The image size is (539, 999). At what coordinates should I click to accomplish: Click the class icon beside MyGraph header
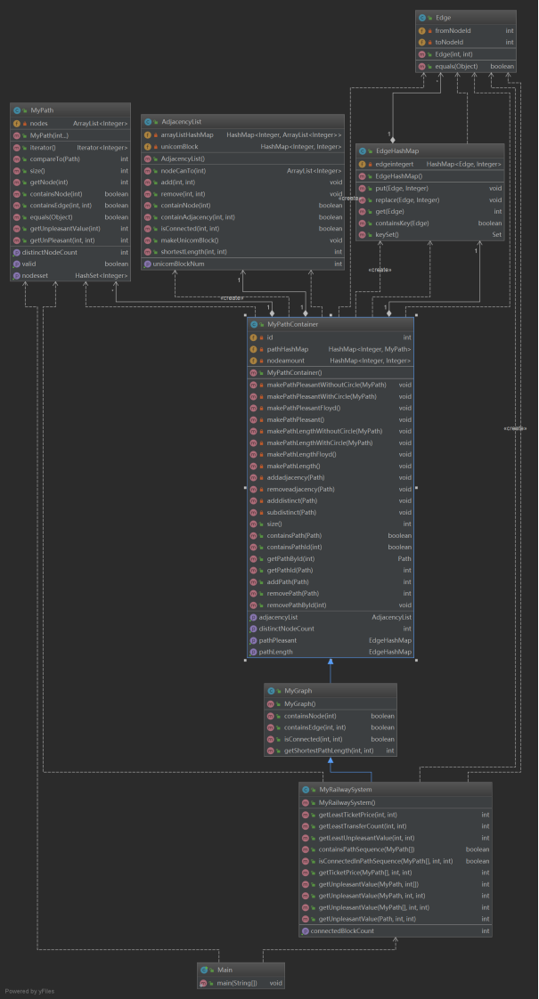click(x=271, y=691)
